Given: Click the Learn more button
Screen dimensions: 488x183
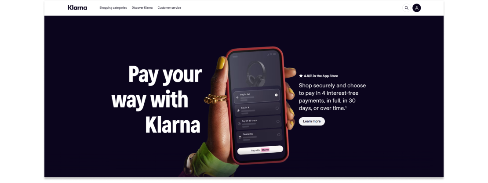Looking at the screenshot, I should click(312, 122).
